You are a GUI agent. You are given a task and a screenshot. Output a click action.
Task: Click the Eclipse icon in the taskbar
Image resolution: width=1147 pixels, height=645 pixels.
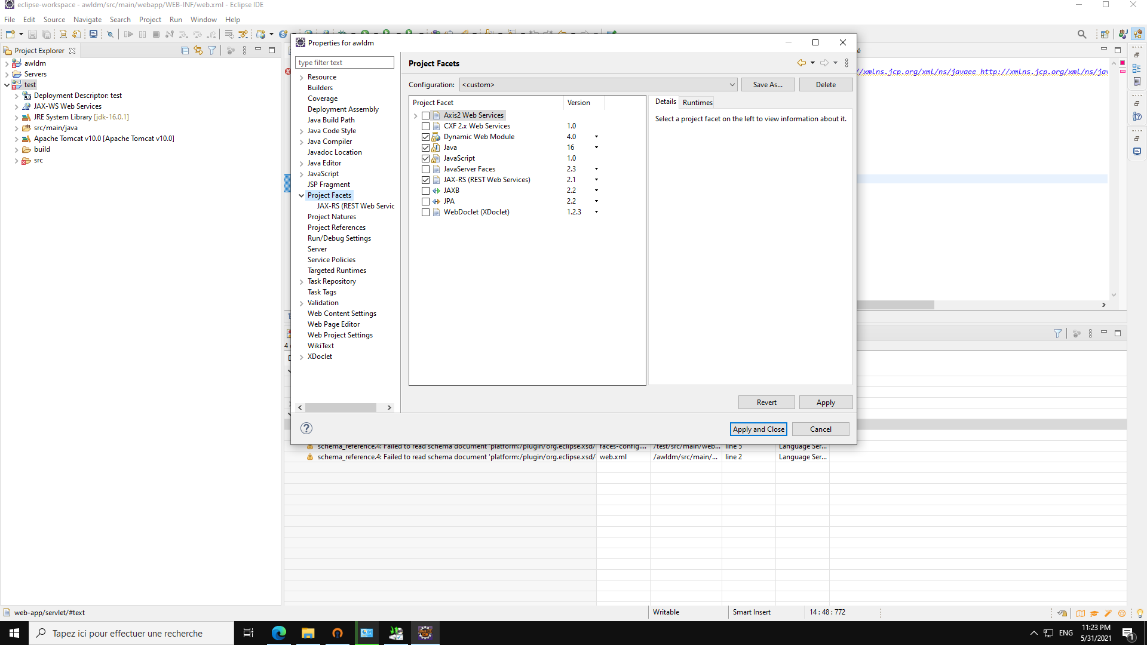425,633
